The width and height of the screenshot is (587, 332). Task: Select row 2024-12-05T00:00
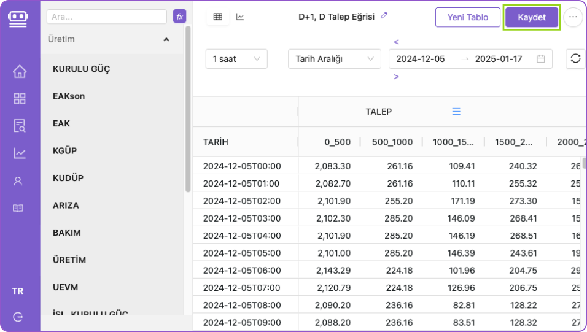[242, 166]
